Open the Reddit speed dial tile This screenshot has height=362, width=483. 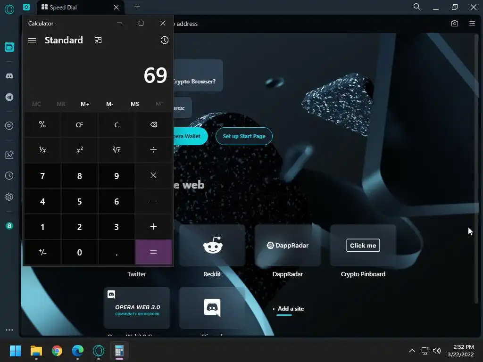point(212,245)
